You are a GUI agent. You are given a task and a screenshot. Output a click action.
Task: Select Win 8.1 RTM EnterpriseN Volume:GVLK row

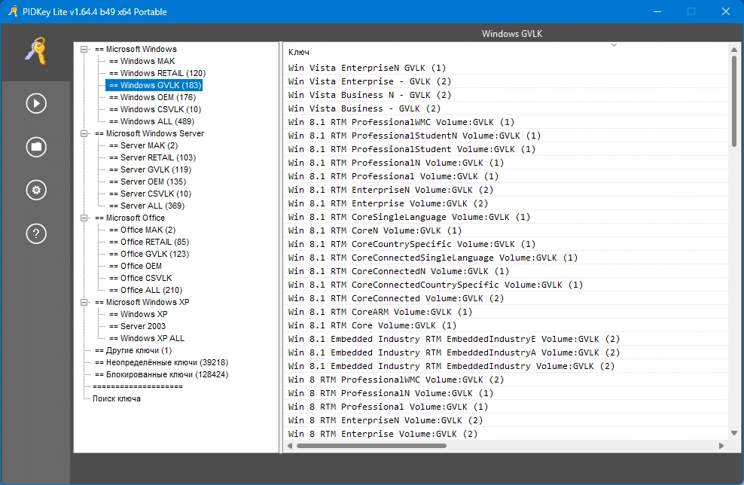[506, 190]
